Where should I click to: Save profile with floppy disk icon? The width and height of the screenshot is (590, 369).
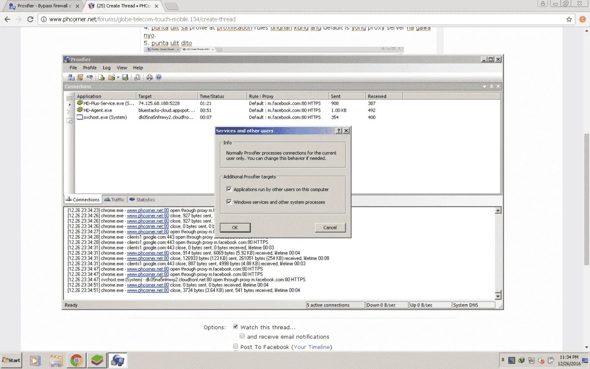(125, 77)
